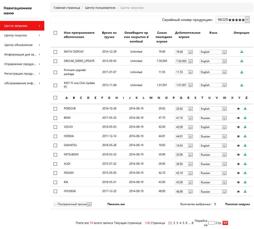Check the PORSCHE row checkbox
This screenshot has width=254, height=229.
point(55,109)
